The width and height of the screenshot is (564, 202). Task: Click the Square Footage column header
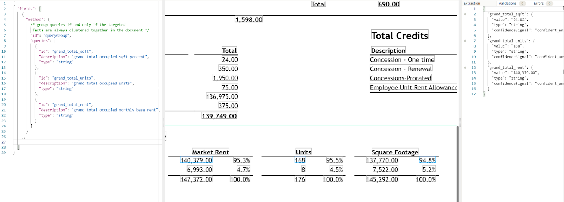pyautogui.click(x=395, y=152)
